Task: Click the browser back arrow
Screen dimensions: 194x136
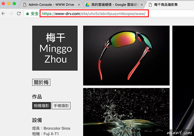Action: click(x=3, y=14)
